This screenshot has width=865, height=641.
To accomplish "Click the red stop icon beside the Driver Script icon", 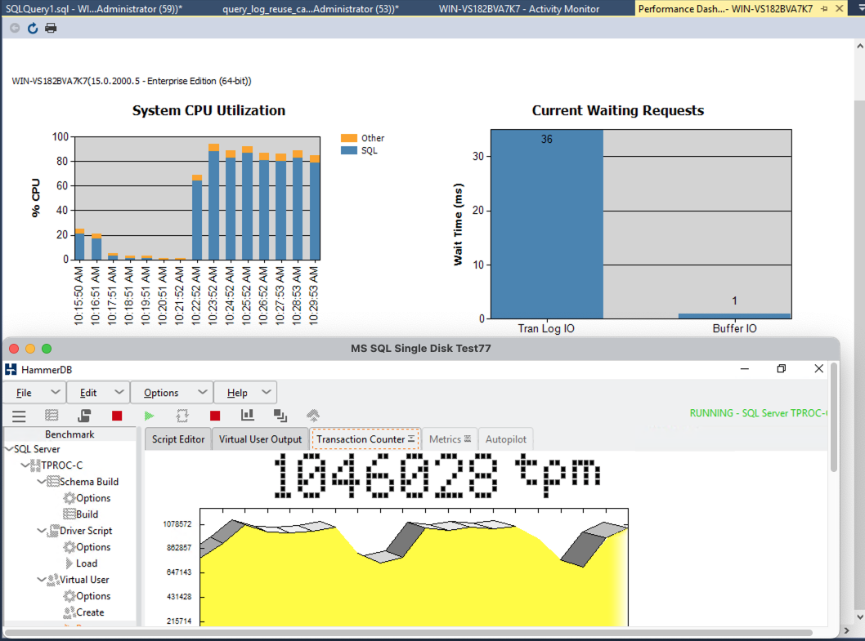I will pos(116,416).
